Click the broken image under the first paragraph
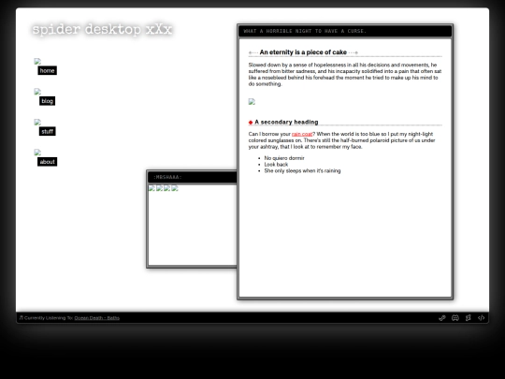505x379 pixels. click(252, 102)
